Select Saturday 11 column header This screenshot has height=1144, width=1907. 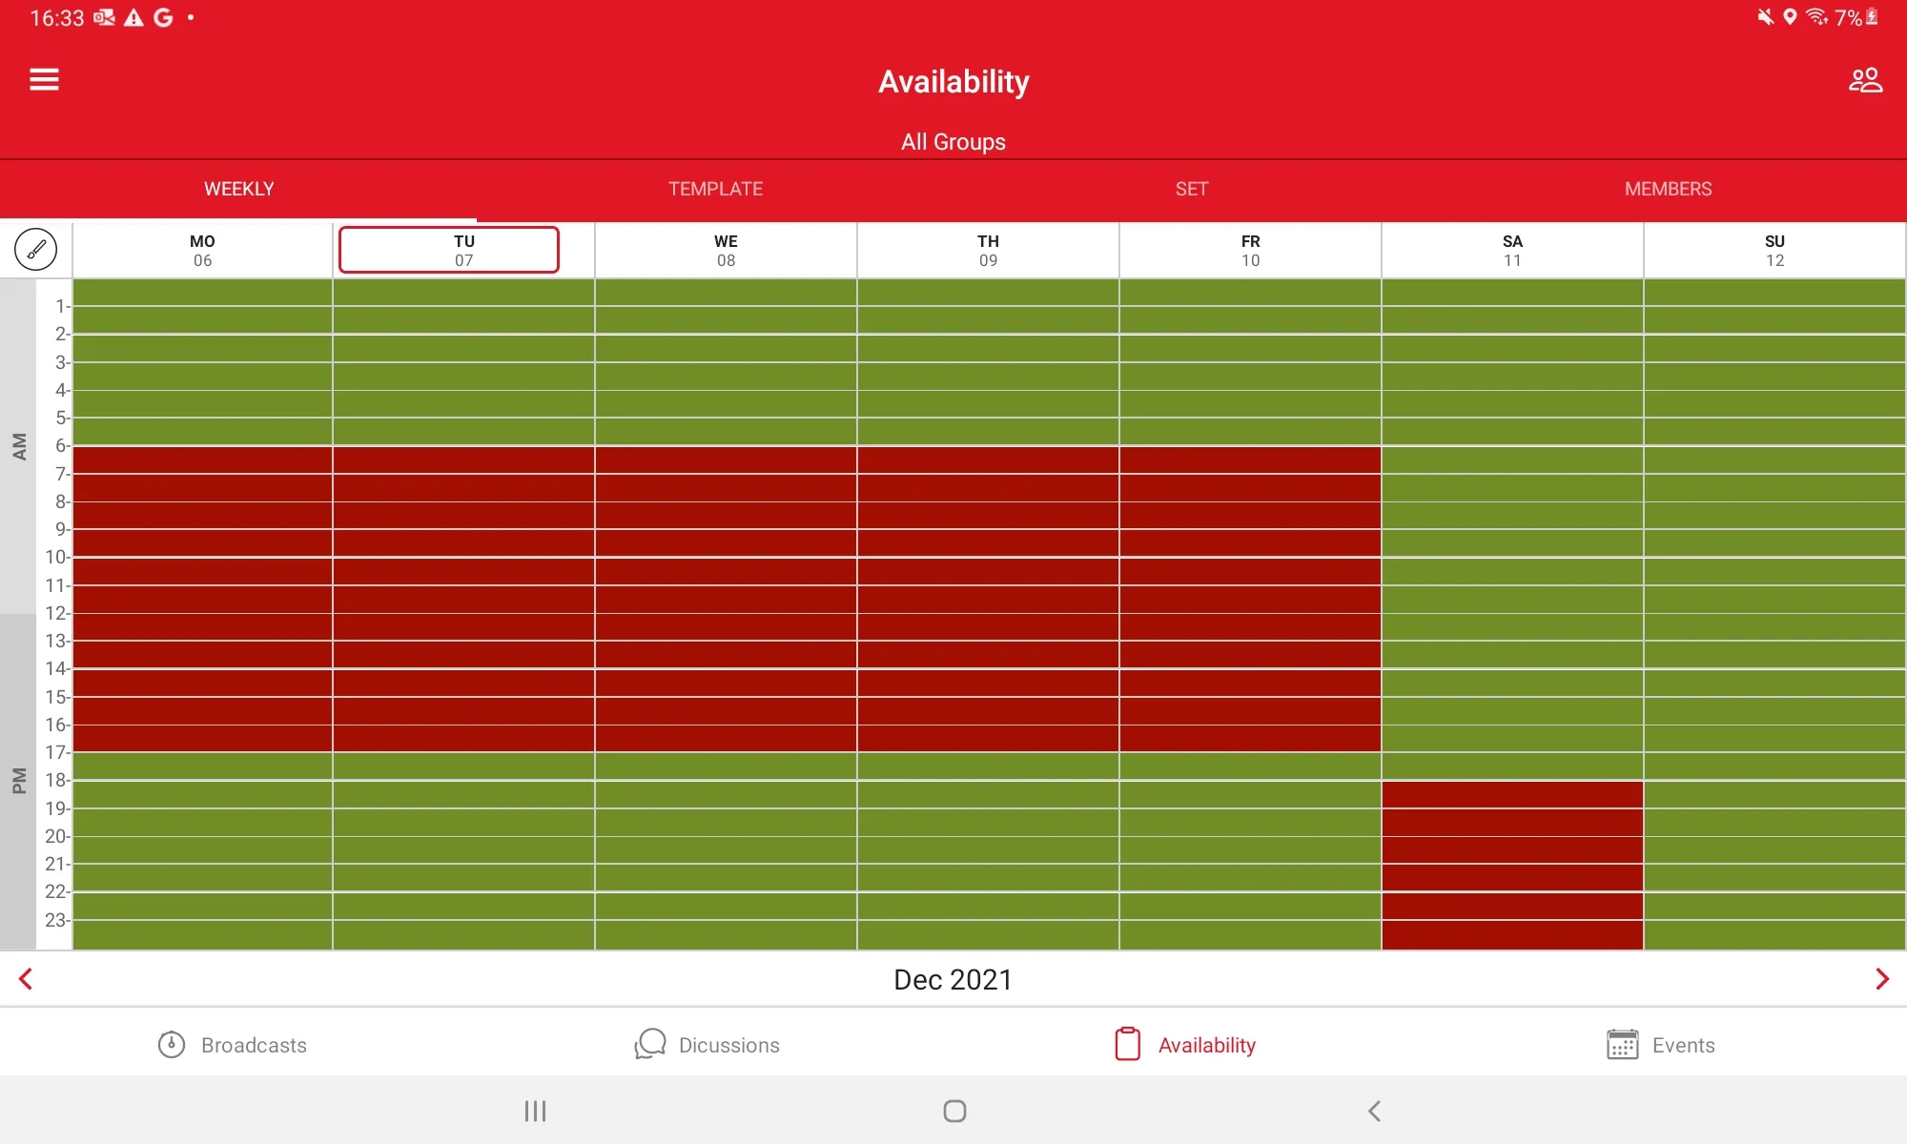[x=1512, y=251]
